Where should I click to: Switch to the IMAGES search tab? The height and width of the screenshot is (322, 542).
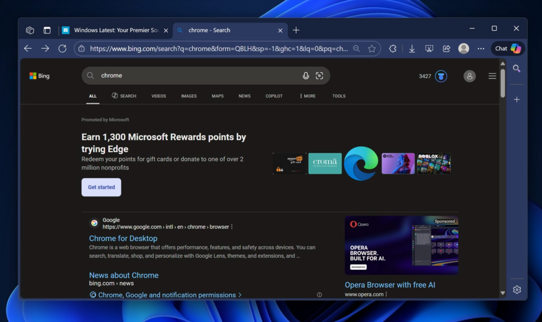[189, 96]
